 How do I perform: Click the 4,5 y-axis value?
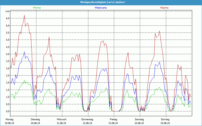(x=8, y=47)
